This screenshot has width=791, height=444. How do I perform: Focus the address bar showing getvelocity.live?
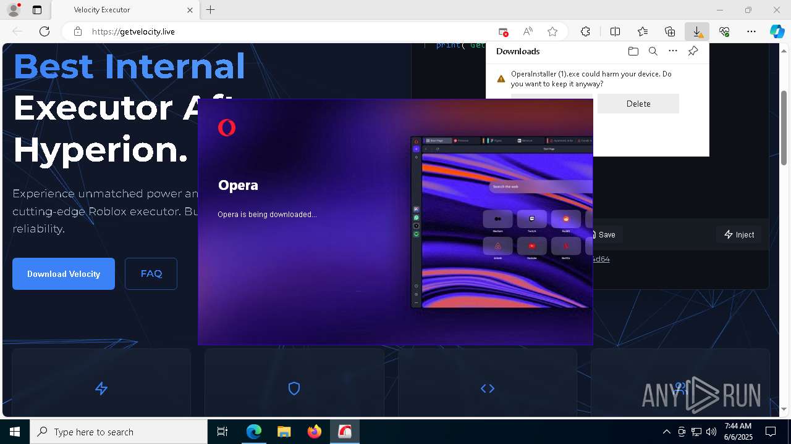click(x=290, y=31)
